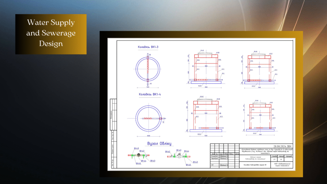Click the sheet number 10 cell
This screenshot has width=327, height=184.
tap(281, 159)
